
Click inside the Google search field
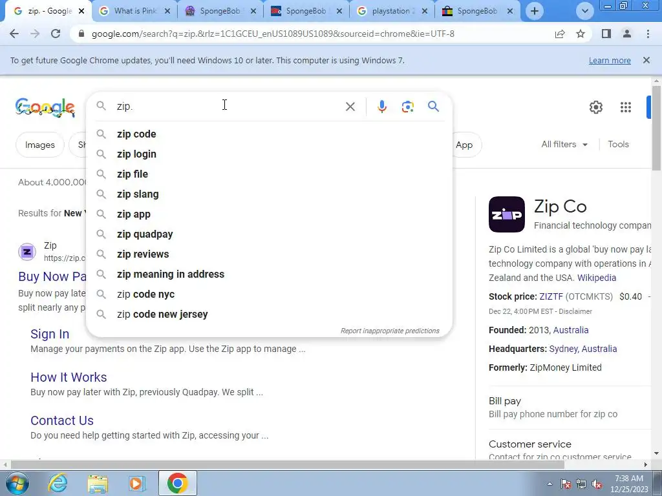[228, 107]
